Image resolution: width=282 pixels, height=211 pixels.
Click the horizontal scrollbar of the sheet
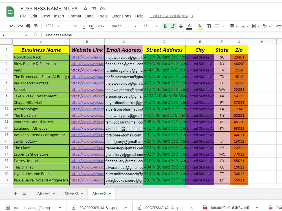(x=101, y=187)
